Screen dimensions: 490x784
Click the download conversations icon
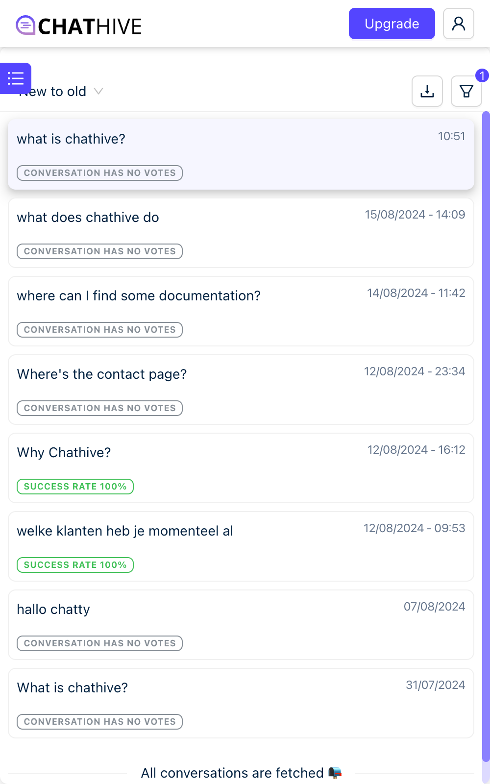click(x=427, y=91)
